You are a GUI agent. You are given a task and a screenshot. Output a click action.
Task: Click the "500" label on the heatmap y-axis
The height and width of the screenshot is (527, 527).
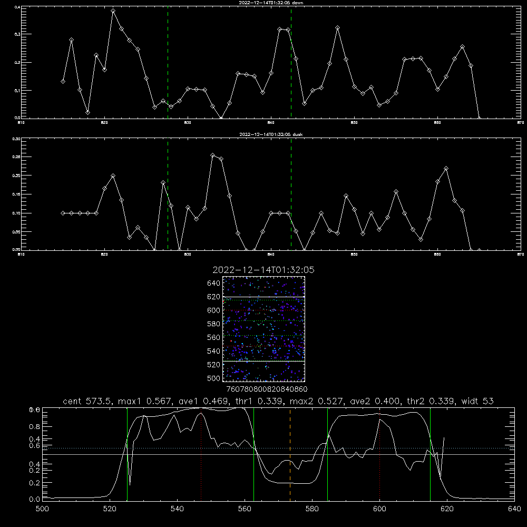click(x=214, y=378)
